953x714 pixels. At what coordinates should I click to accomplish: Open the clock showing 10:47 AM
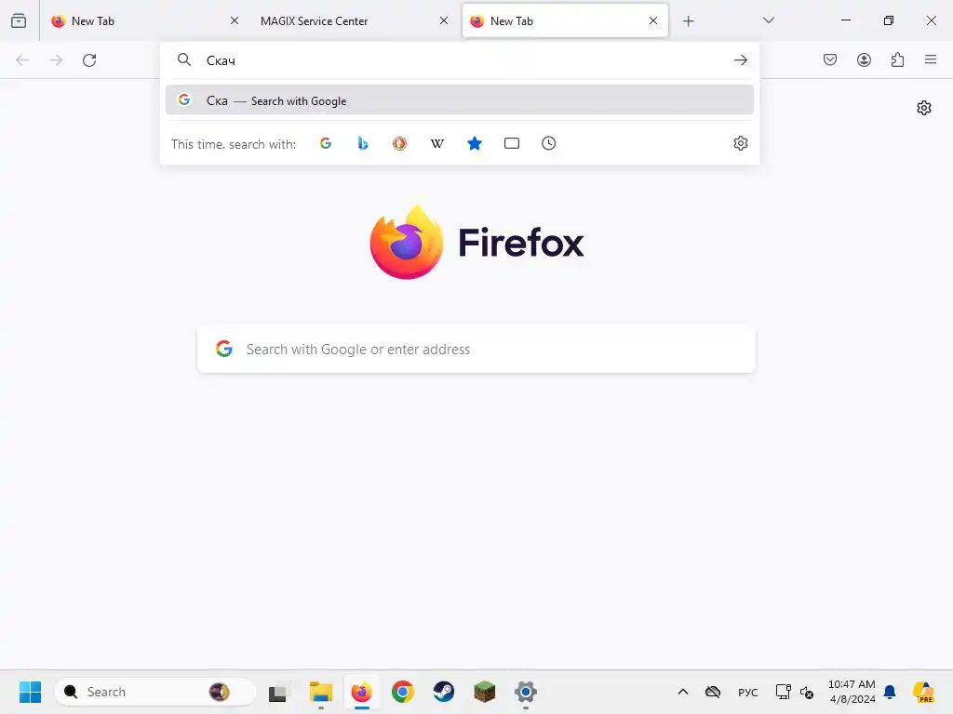(852, 692)
